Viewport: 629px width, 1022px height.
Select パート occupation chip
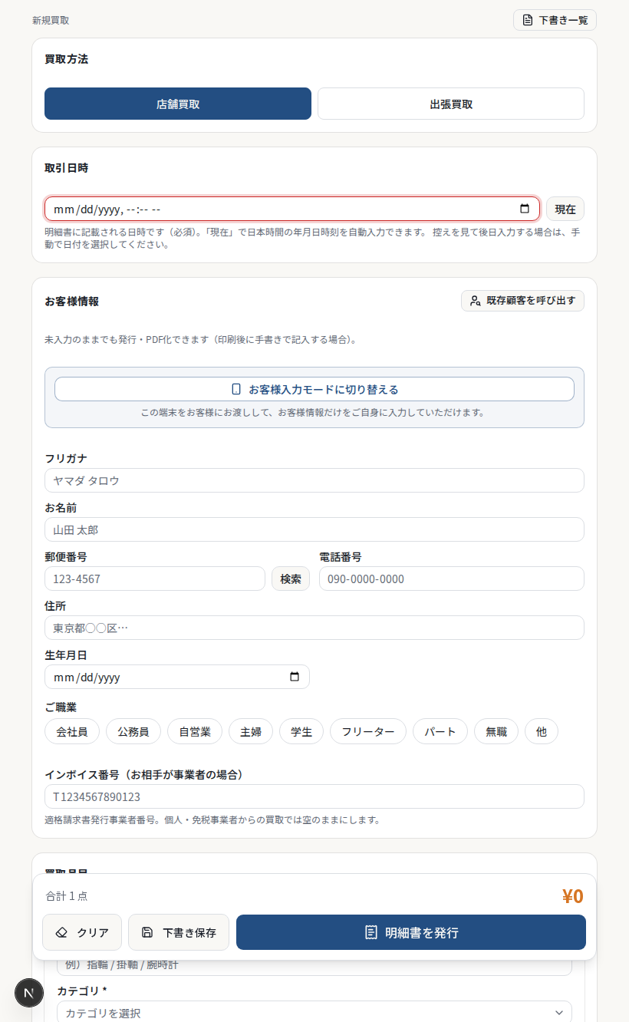pyautogui.click(x=440, y=731)
